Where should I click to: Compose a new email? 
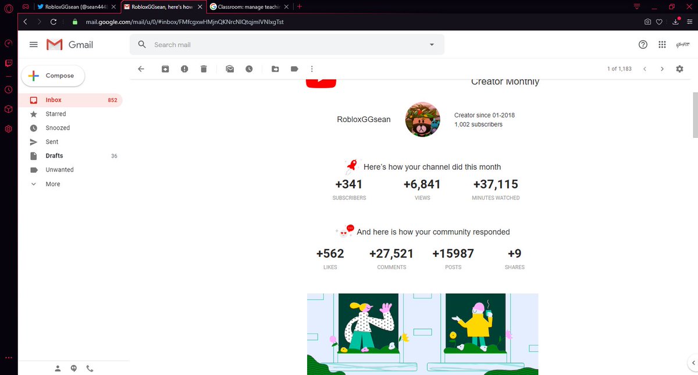tap(53, 76)
